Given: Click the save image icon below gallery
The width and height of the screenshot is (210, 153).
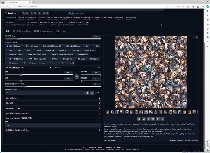Looking at the screenshot, I should tap(144, 119).
